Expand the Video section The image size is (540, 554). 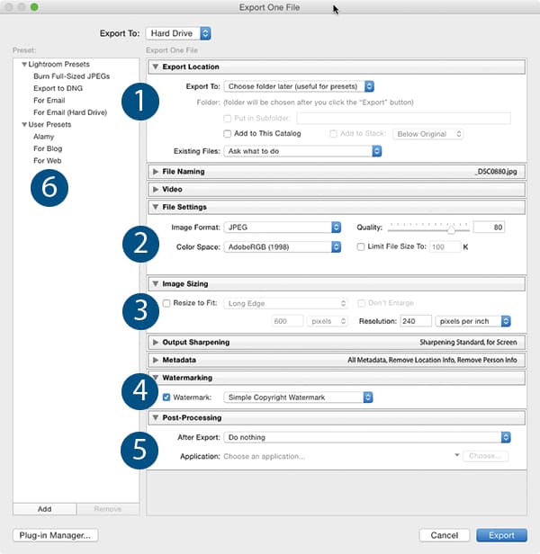156,189
